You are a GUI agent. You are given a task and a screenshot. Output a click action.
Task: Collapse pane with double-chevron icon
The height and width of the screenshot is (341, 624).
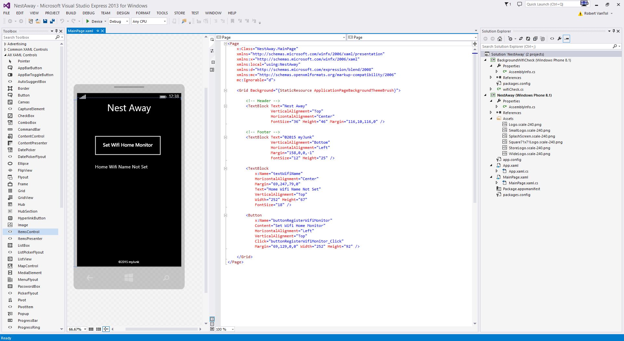212,329
